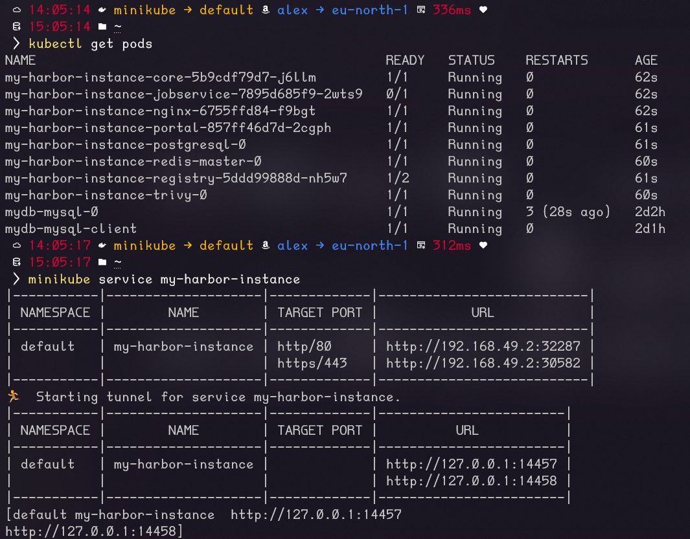Open URL http://192.168.49.2:32287

(x=483, y=346)
